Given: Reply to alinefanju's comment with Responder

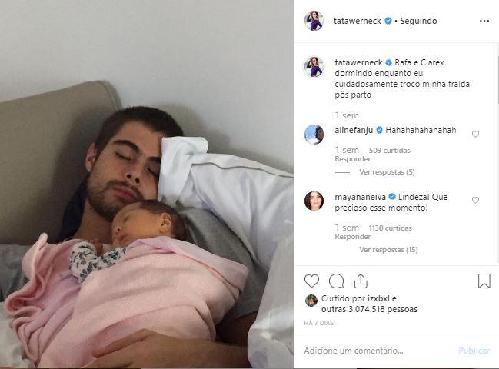Looking at the screenshot, I should (353, 158).
